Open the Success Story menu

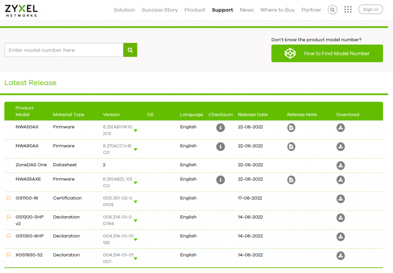pos(160,10)
